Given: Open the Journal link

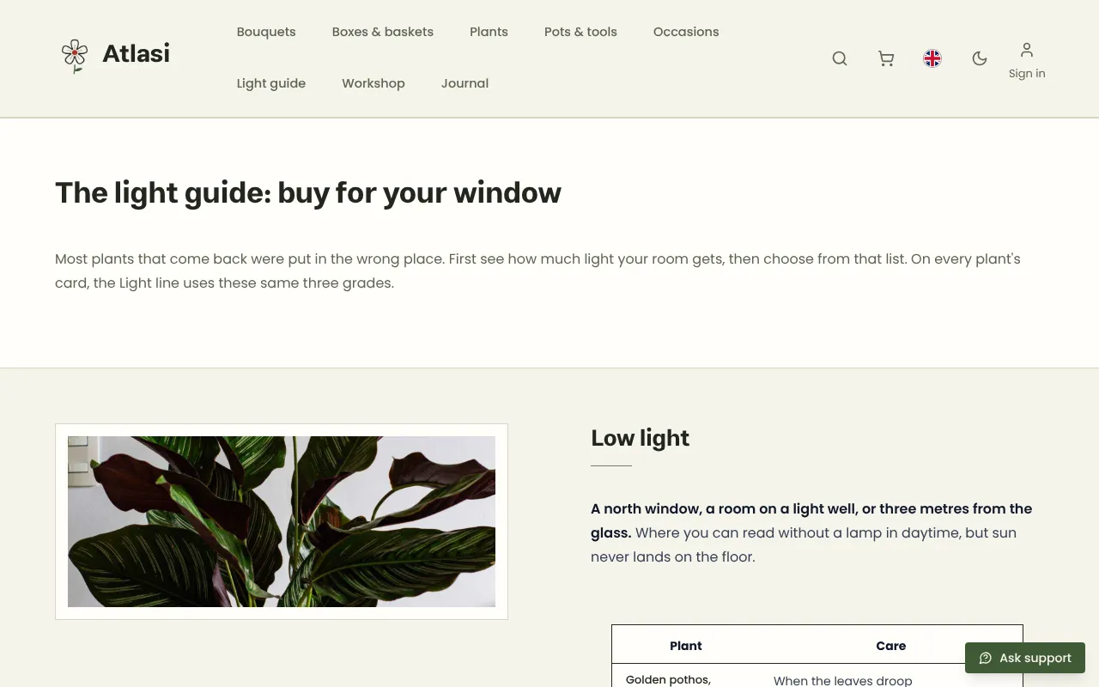Looking at the screenshot, I should pos(464,83).
